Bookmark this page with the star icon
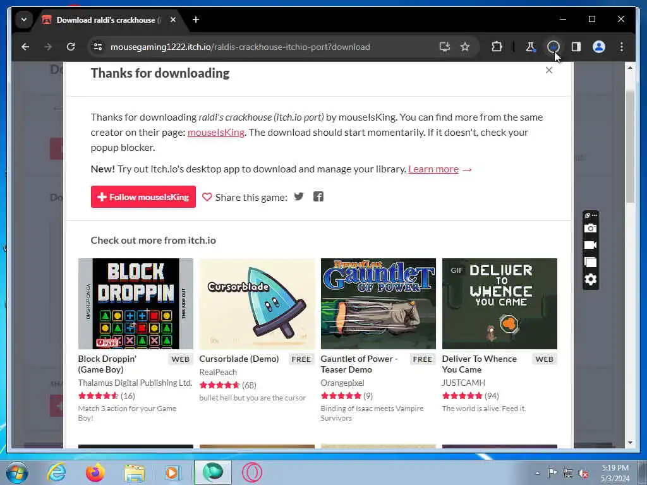The width and height of the screenshot is (647, 485). point(465,47)
